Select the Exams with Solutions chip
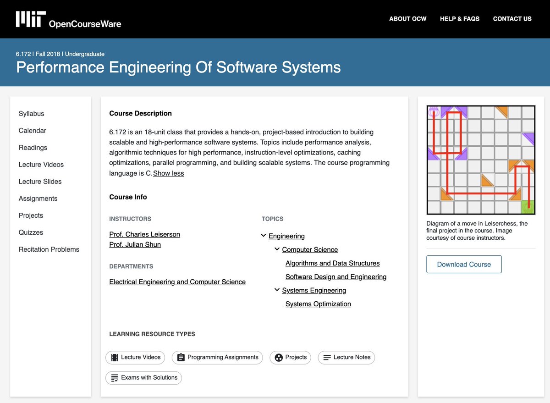The image size is (550, 403). tap(144, 378)
